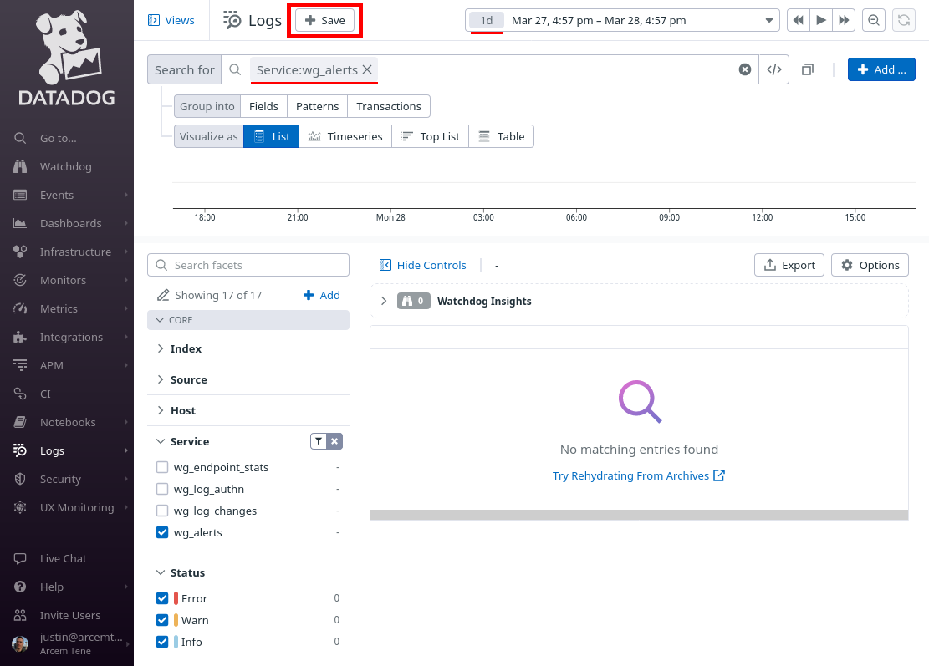Uncheck Info status checkbox

click(x=161, y=642)
